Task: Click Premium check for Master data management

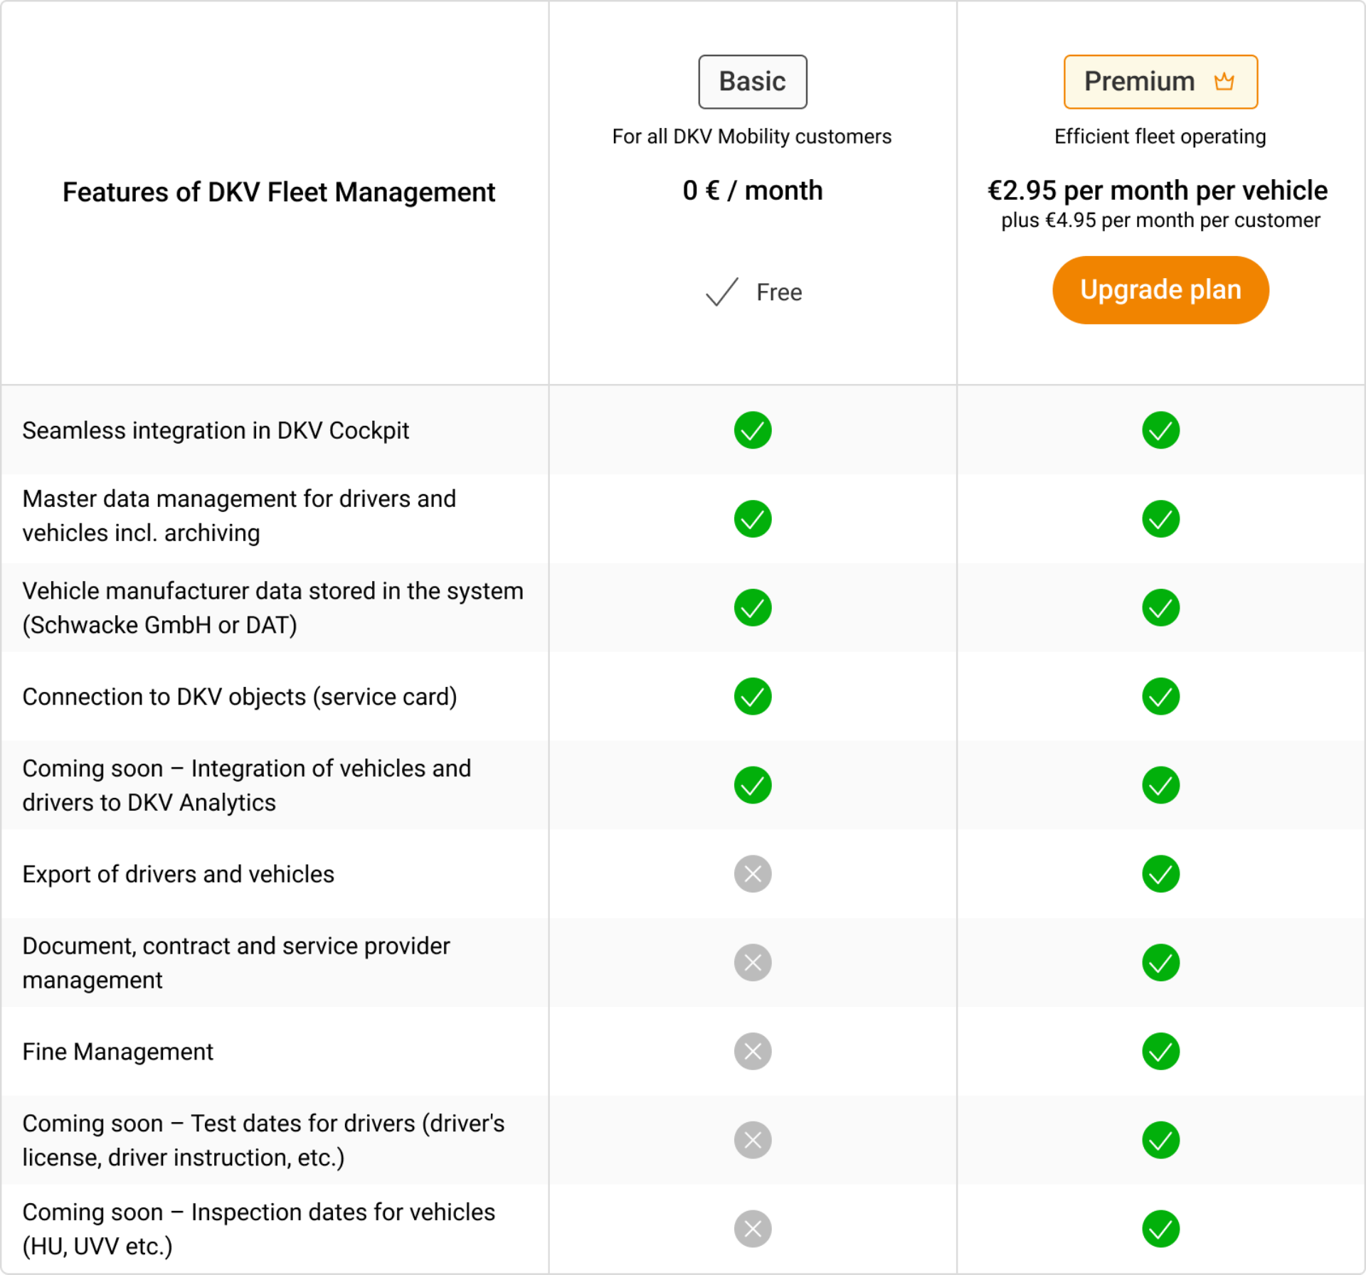Action: point(1160,519)
